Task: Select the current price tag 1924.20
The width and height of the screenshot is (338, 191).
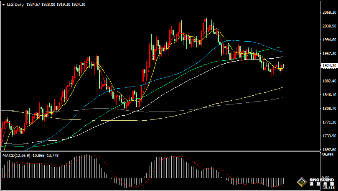Action: [329, 66]
